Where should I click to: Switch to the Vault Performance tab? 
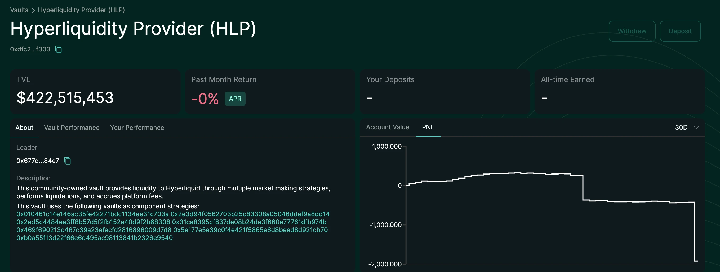coord(72,128)
